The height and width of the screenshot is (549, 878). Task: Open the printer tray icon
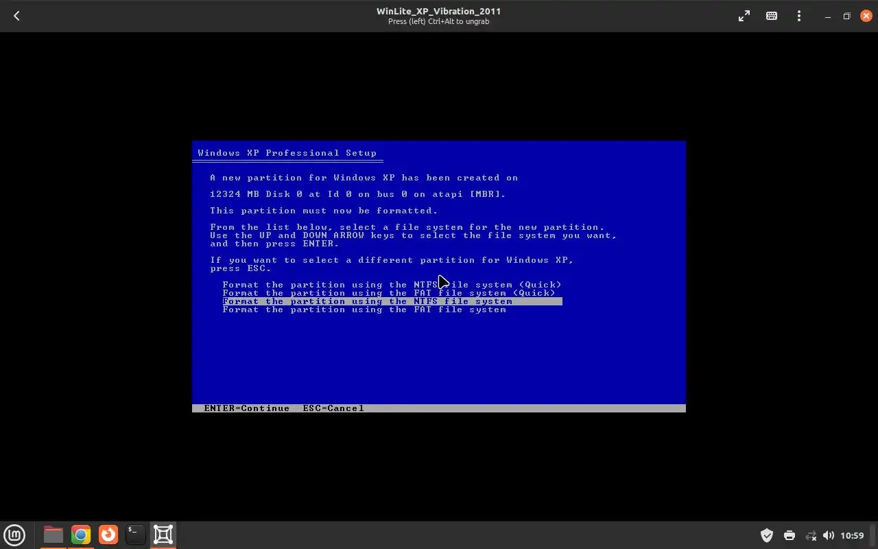point(789,535)
